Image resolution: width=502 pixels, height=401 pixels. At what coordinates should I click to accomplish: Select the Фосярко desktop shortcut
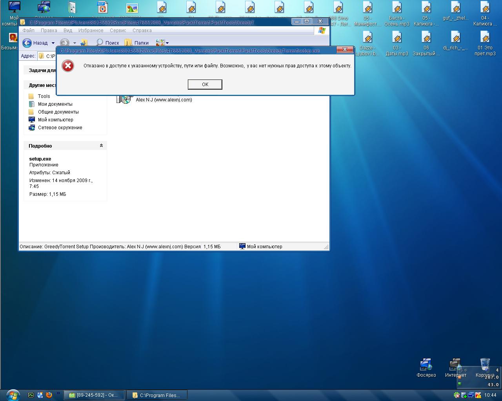point(426,365)
